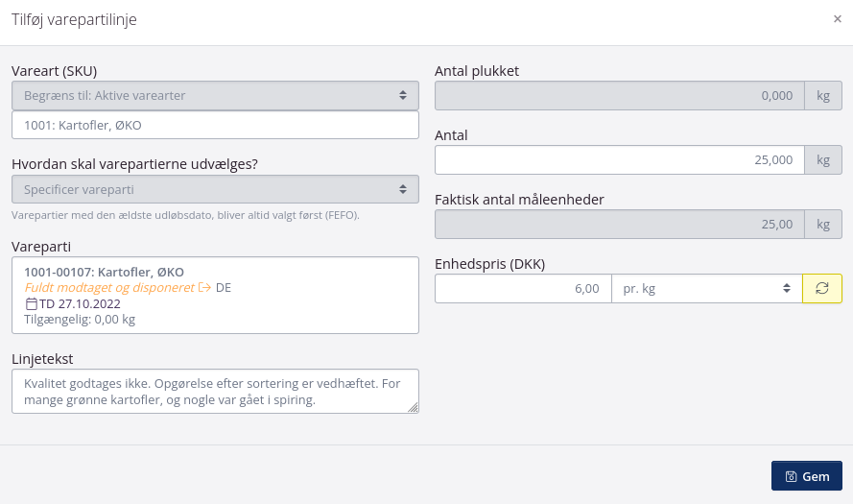The height and width of the screenshot is (504, 853).
Task: Click the Antal quantity field showing 25,000
Action: [x=618, y=160]
